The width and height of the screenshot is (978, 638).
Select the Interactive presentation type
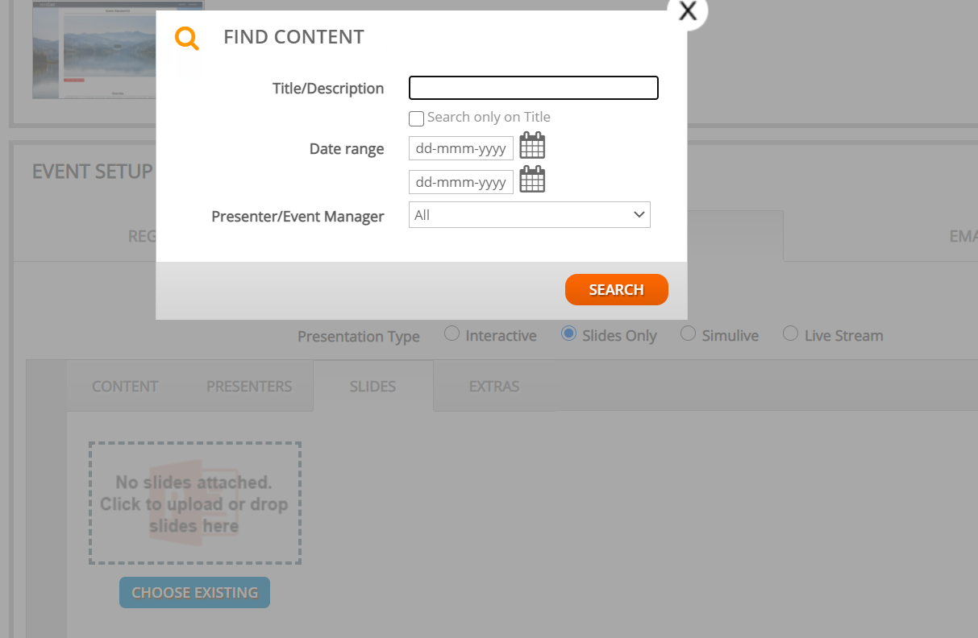click(452, 333)
